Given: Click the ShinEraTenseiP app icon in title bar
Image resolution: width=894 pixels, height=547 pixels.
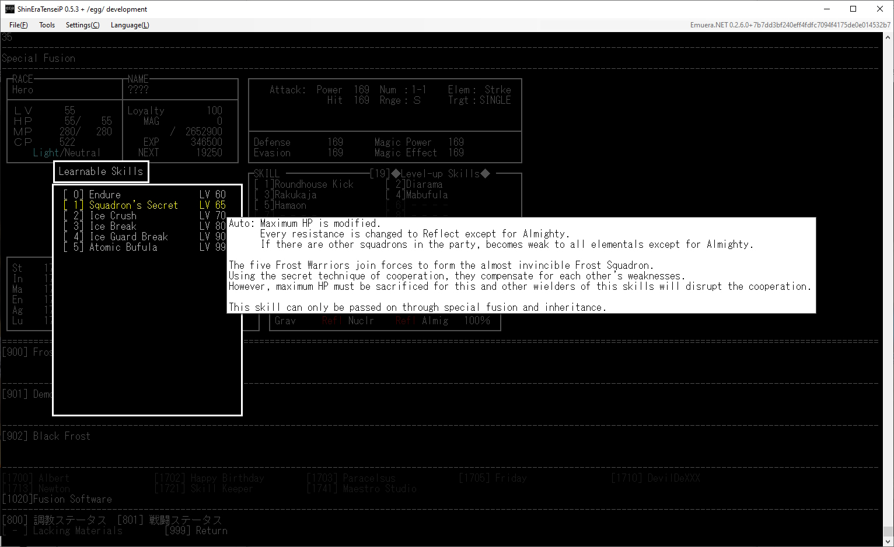Looking at the screenshot, I should point(9,9).
